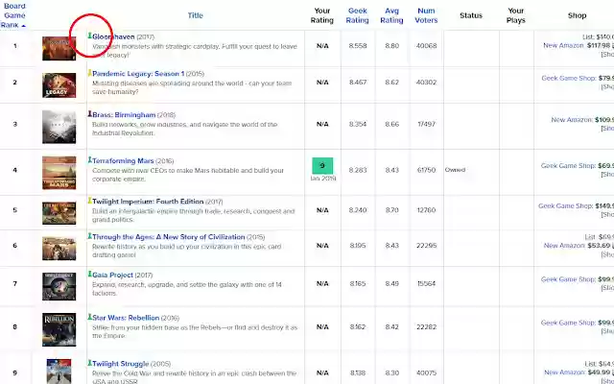
Task: Click the 8.66 average rating for Brass: Birmingham
Action: (391, 124)
